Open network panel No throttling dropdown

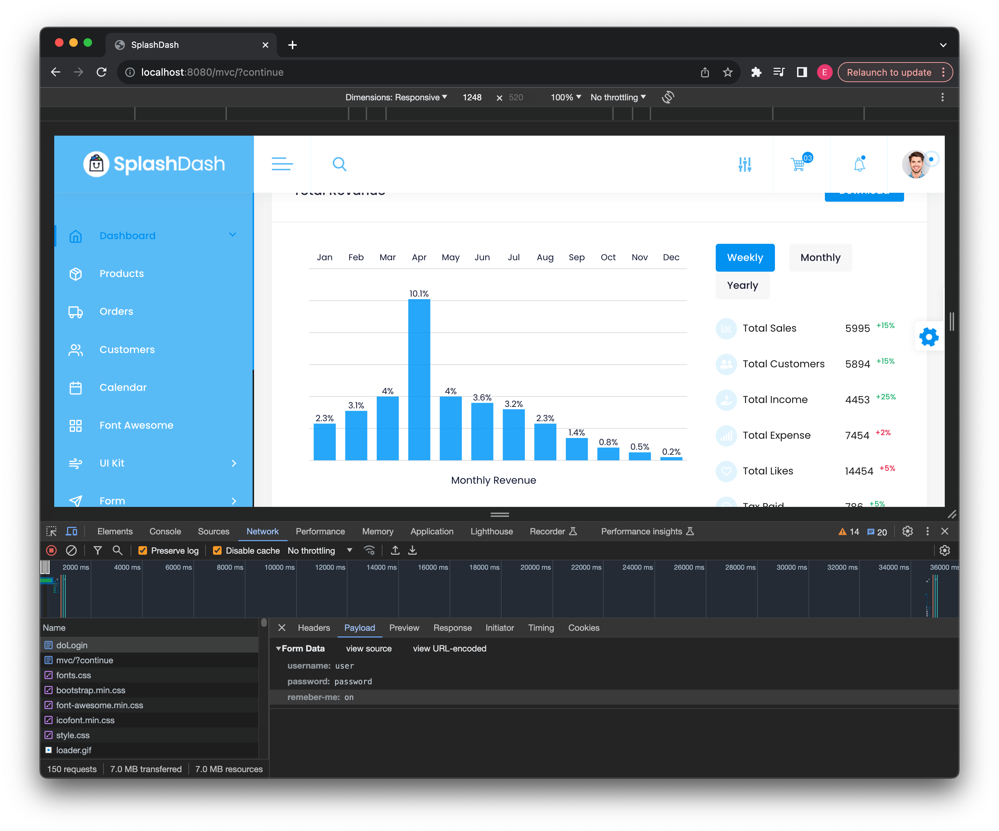pyautogui.click(x=320, y=551)
